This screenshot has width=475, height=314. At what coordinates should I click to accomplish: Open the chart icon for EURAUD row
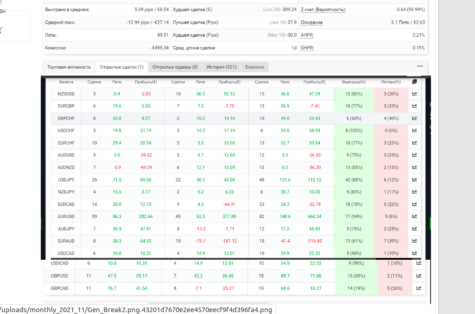coord(414,241)
